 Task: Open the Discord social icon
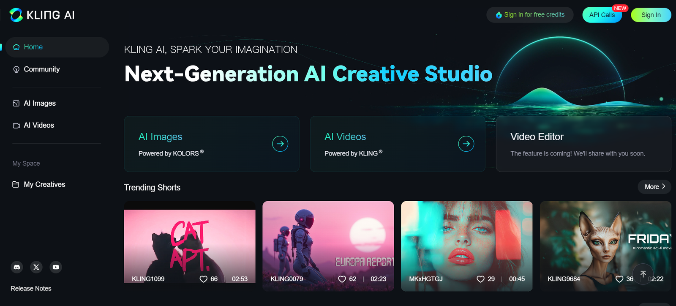(x=17, y=267)
